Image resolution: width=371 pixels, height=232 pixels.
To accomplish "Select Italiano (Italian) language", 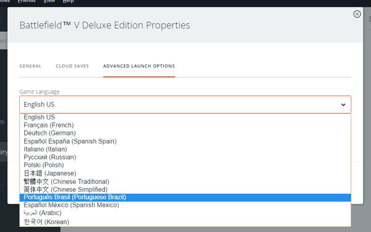I will point(185,149).
